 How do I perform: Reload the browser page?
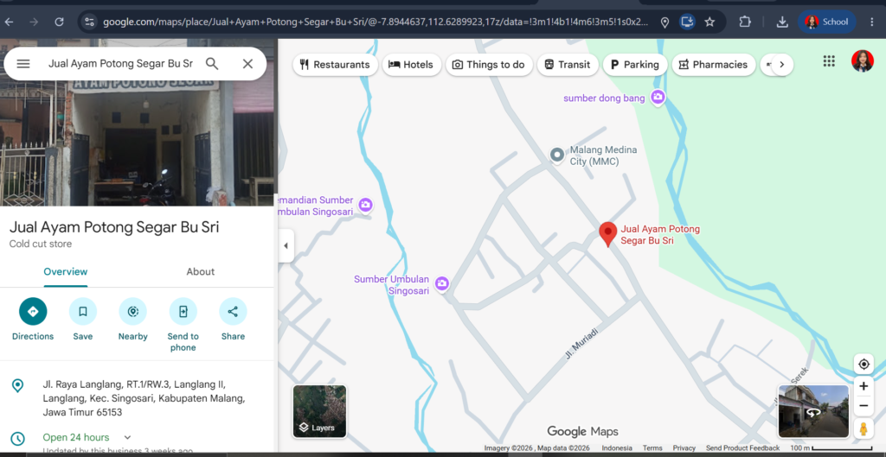pyautogui.click(x=59, y=22)
